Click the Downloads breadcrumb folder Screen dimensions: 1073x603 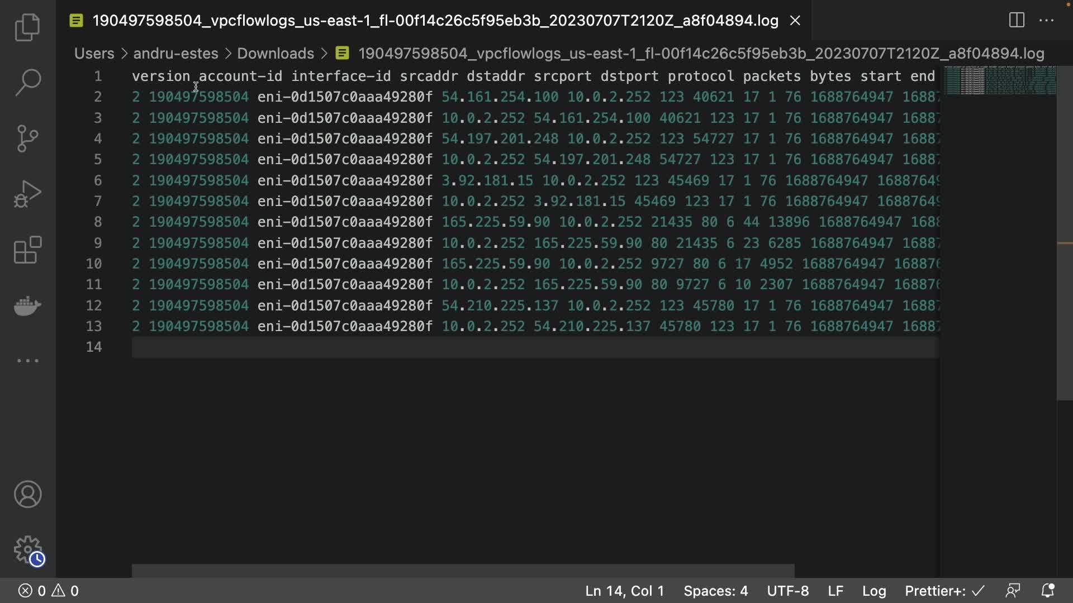275,54
